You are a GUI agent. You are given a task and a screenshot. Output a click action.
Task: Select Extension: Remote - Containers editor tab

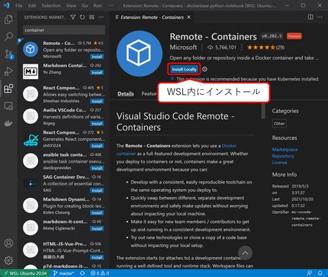pyautogui.click(x=152, y=17)
